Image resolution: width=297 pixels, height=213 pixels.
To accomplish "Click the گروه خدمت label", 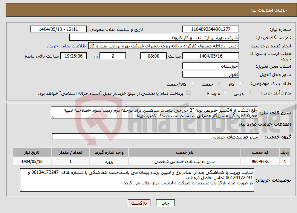I will tap(278, 137).
